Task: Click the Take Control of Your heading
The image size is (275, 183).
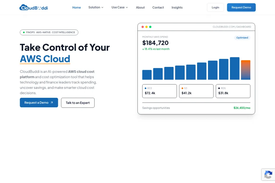Action: click(x=65, y=47)
